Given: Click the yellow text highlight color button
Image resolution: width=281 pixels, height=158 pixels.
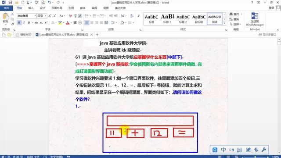Looking at the screenshot, I should (x=60, y=22).
